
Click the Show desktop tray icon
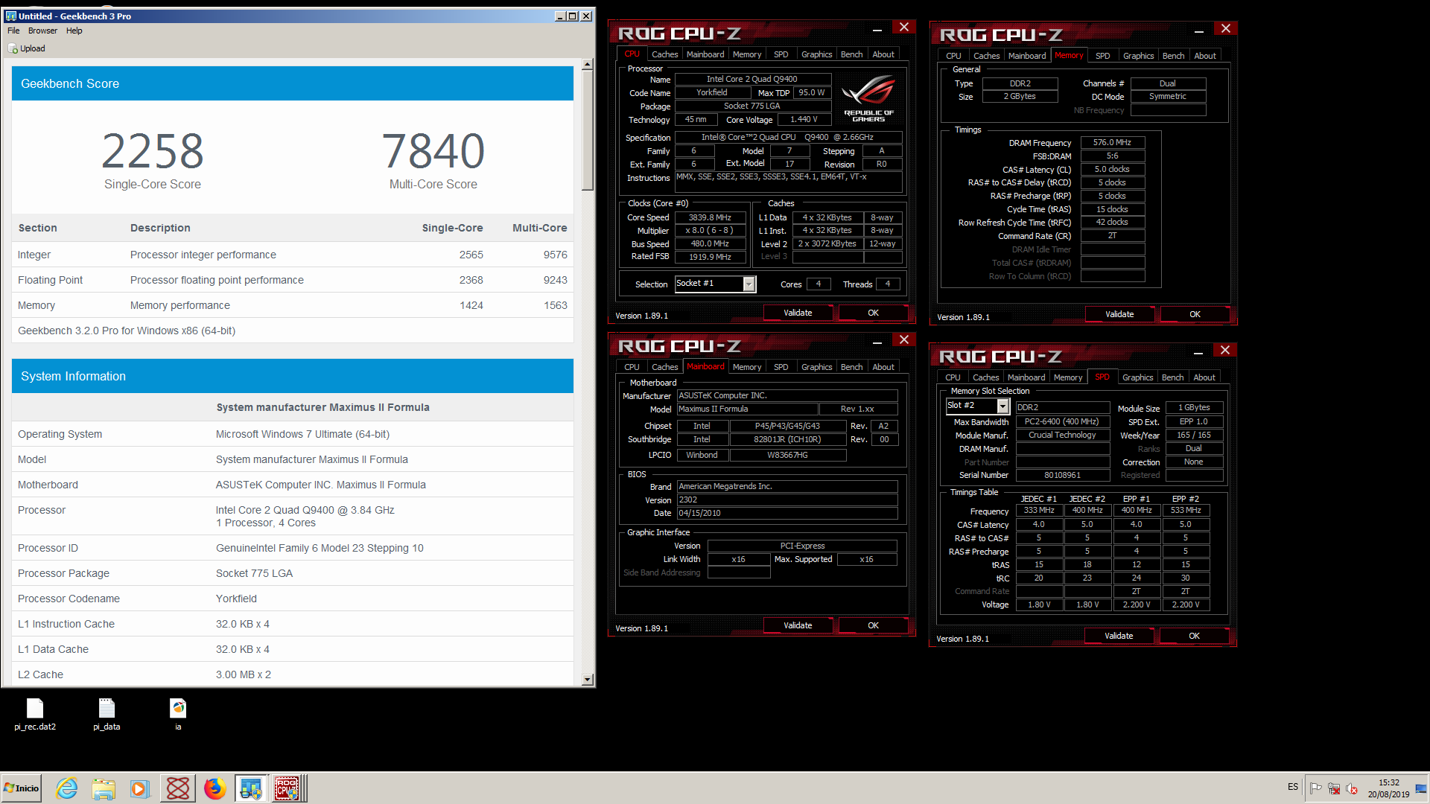(x=1423, y=788)
